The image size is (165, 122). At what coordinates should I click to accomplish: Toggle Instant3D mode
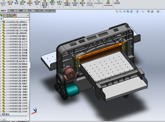[98, 2]
